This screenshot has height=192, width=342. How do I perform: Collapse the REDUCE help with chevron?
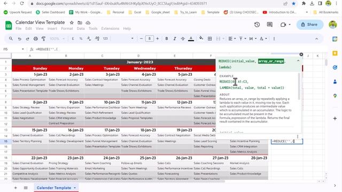(298, 61)
